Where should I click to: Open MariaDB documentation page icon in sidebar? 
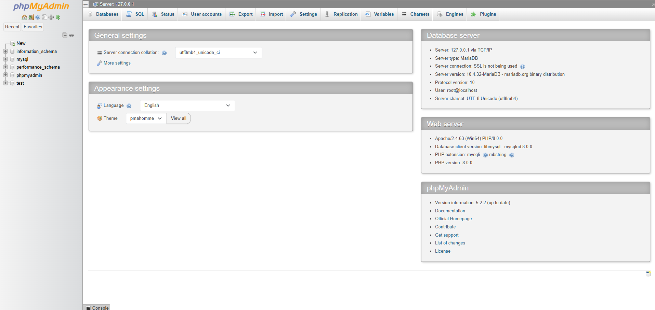click(44, 17)
